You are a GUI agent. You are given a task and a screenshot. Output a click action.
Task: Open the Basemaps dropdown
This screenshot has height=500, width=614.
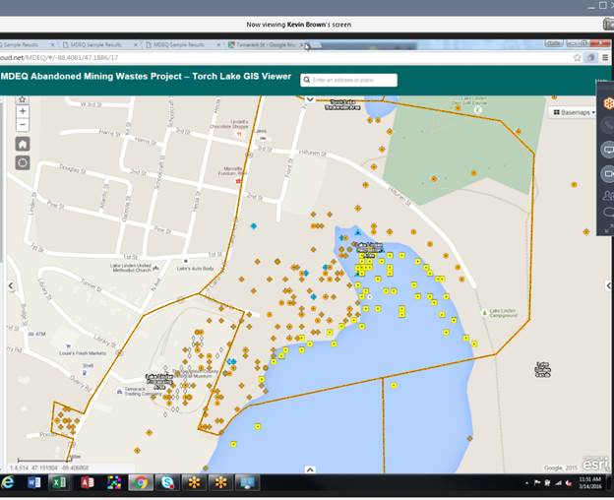tap(574, 113)
